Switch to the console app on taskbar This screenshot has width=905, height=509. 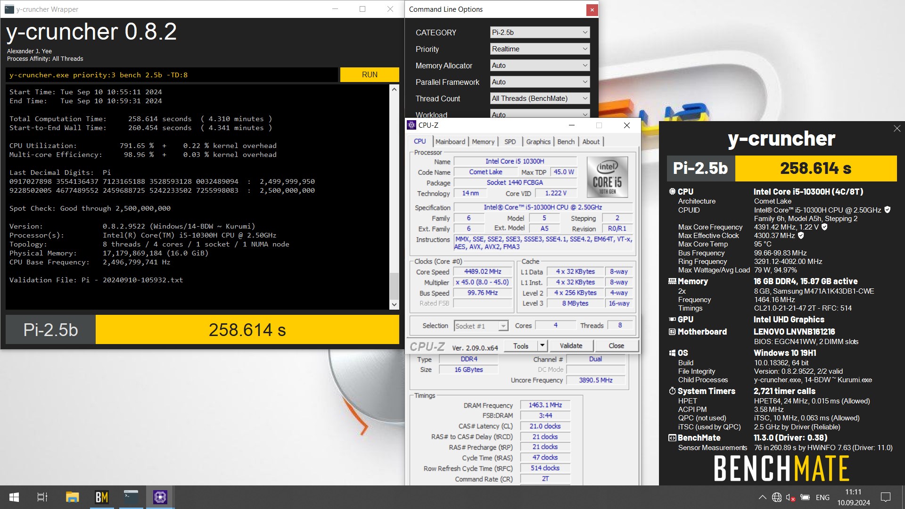(131, 497)
